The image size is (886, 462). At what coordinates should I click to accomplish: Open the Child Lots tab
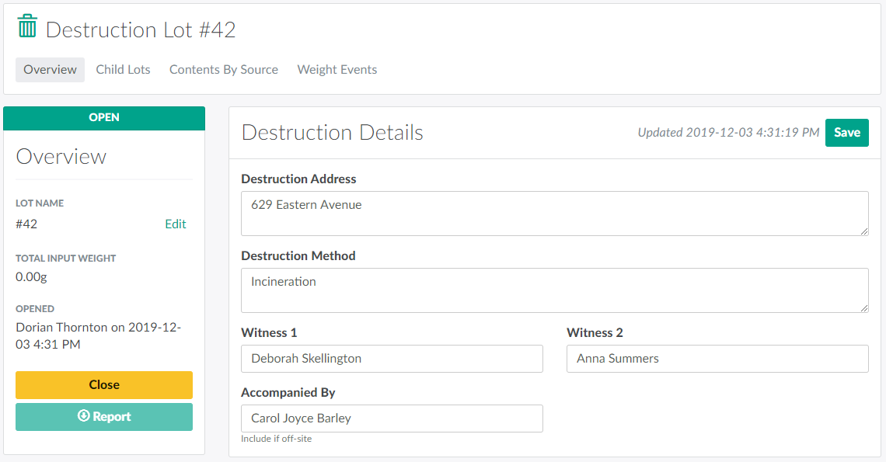(x=123, y=69)
